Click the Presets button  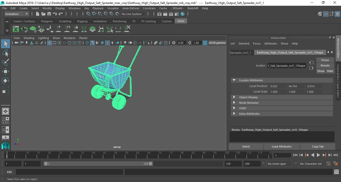click(325, 65)
